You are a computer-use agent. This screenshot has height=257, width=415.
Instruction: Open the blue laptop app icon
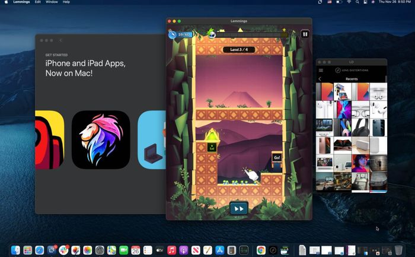pyautogui.click(x=152, y=139)
